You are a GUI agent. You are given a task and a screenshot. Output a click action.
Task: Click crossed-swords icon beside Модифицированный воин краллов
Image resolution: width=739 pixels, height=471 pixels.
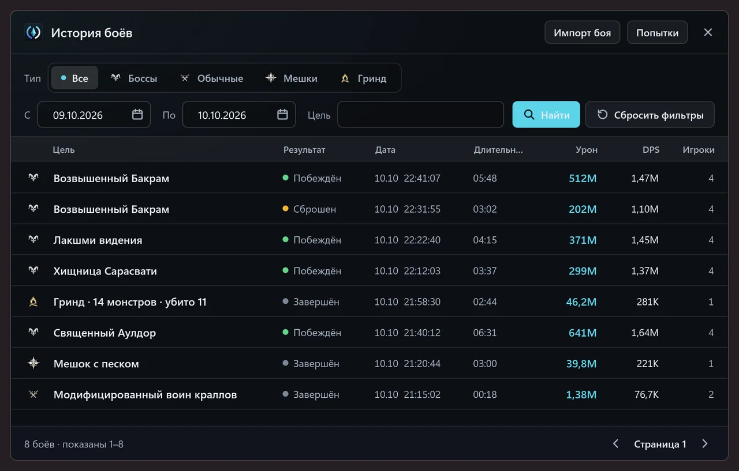[x=33, y=394]
